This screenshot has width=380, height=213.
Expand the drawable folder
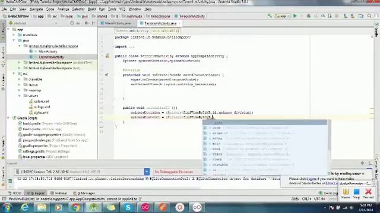pos(19,79)
